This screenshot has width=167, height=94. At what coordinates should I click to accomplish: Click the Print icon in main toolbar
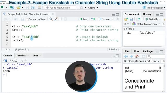(39, 8)
